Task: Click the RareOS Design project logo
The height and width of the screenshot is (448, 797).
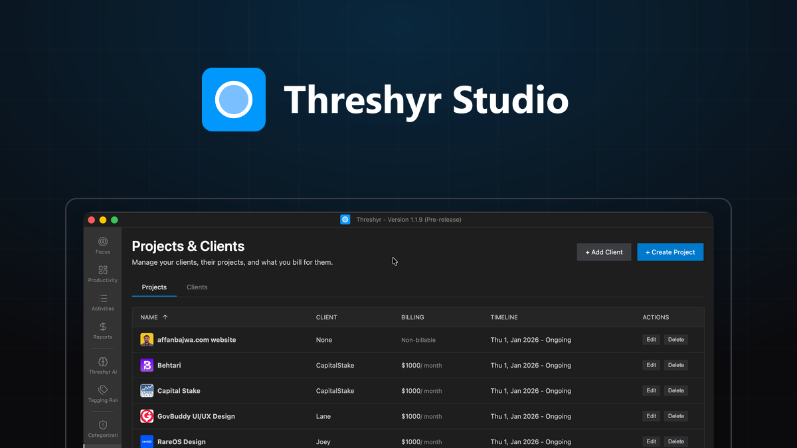Action: (x=147, y=441)
